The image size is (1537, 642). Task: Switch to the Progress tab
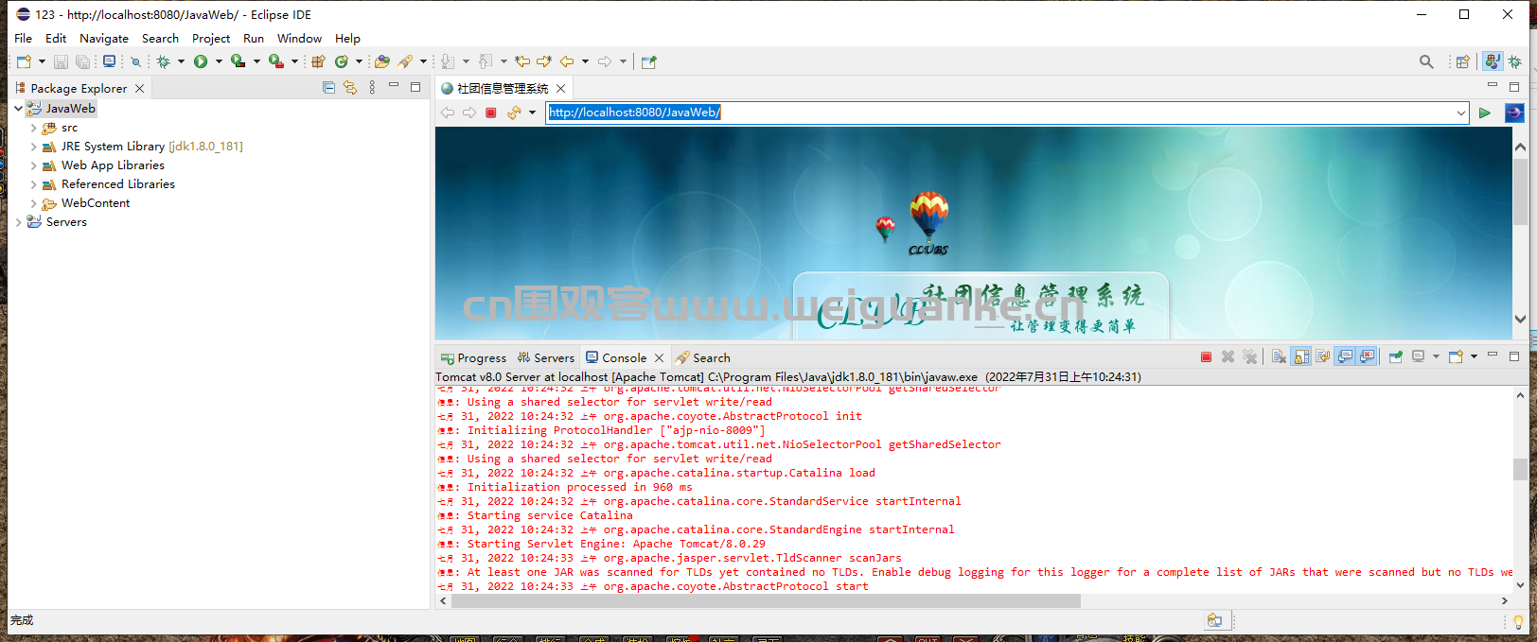coord(473,358)
